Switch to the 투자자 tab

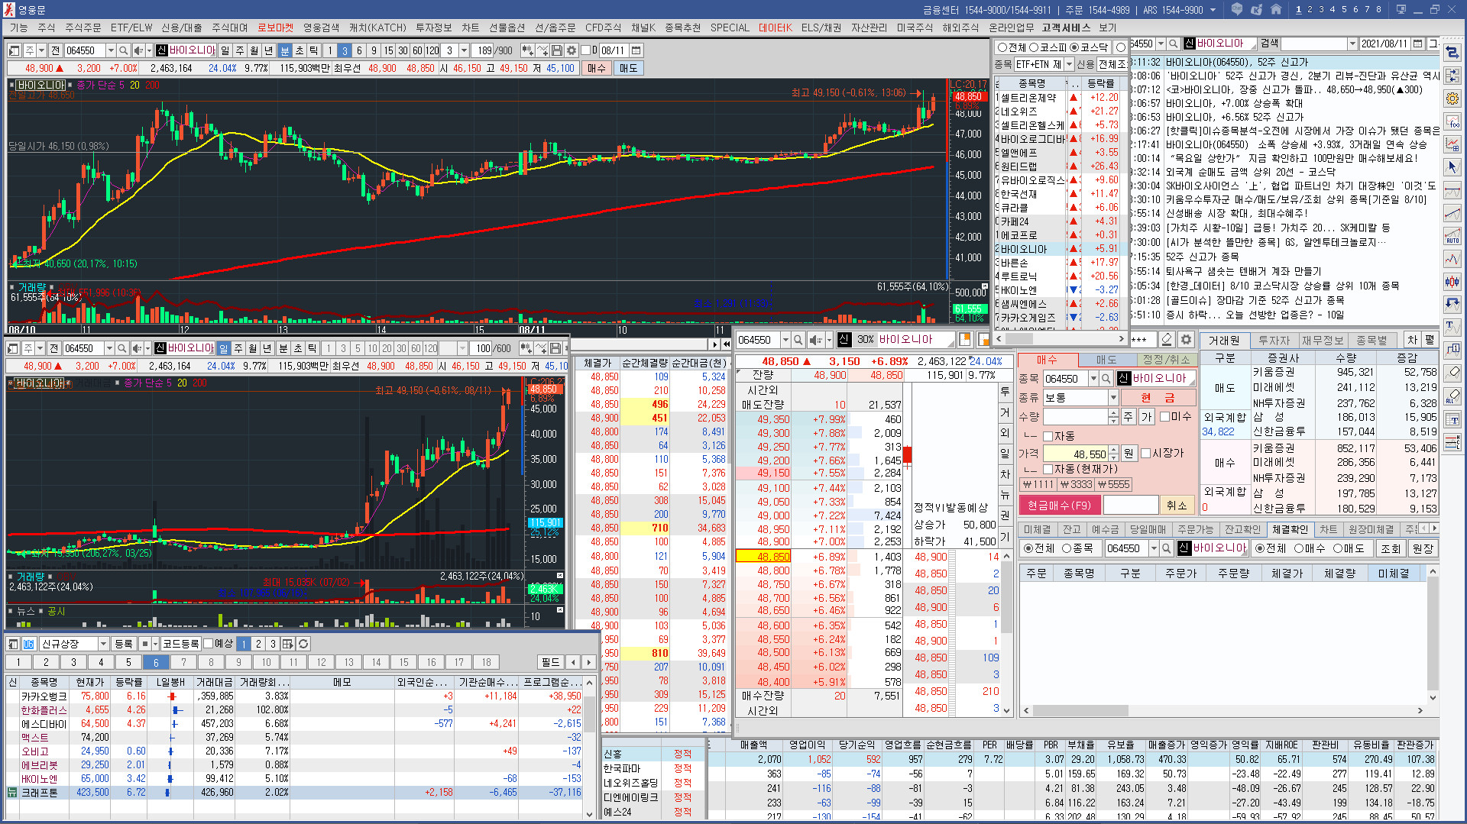pyautogui.click(x=1274, y=341)
